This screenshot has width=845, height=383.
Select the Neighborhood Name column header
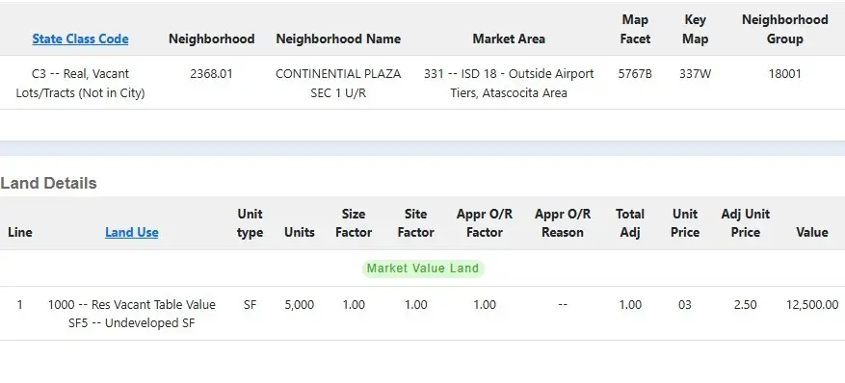(338, 38)
